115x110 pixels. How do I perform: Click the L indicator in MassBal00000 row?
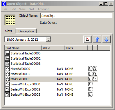90,69
